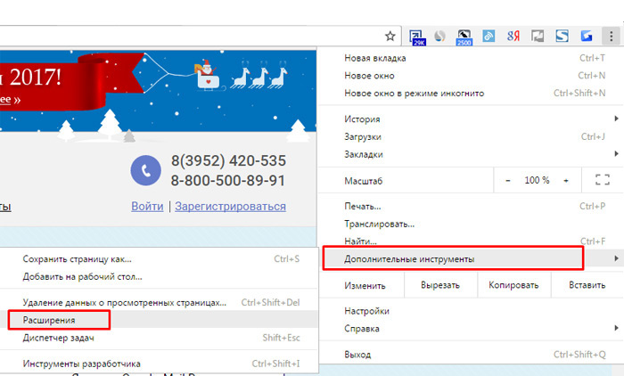
Task: Increase zoom with the plus button
Action: coord(565,180)
